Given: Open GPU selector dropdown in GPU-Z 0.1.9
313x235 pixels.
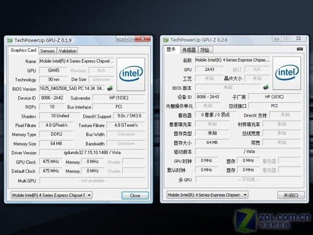Looking at the screenshot, I should 51,195.
